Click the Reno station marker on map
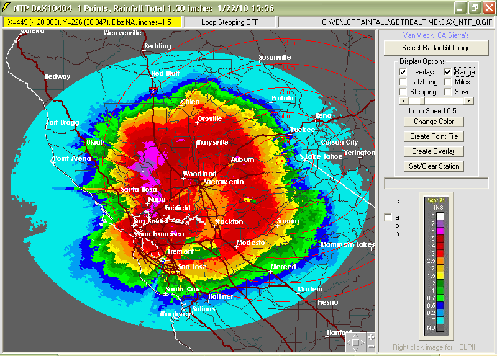The height and width of the screenshot is (356, 497). click(316, 119)
